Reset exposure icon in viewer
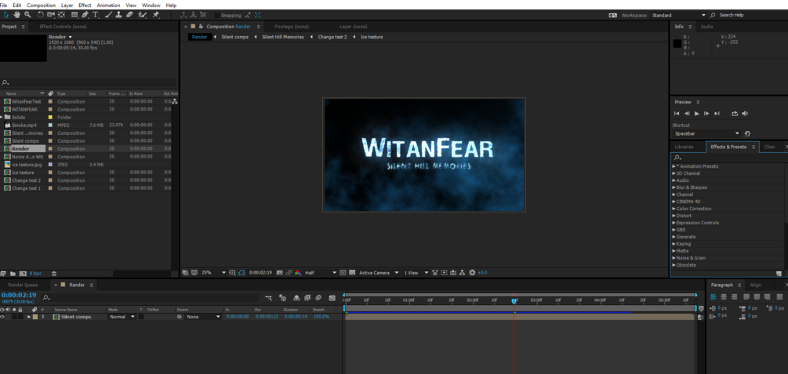Screen dimensions: 788x374 tap(472, 272)
